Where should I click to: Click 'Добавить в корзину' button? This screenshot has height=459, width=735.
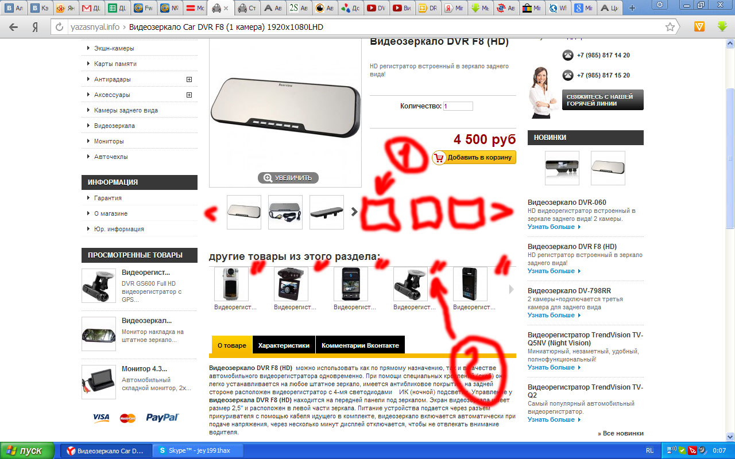(x=474, y=157)
